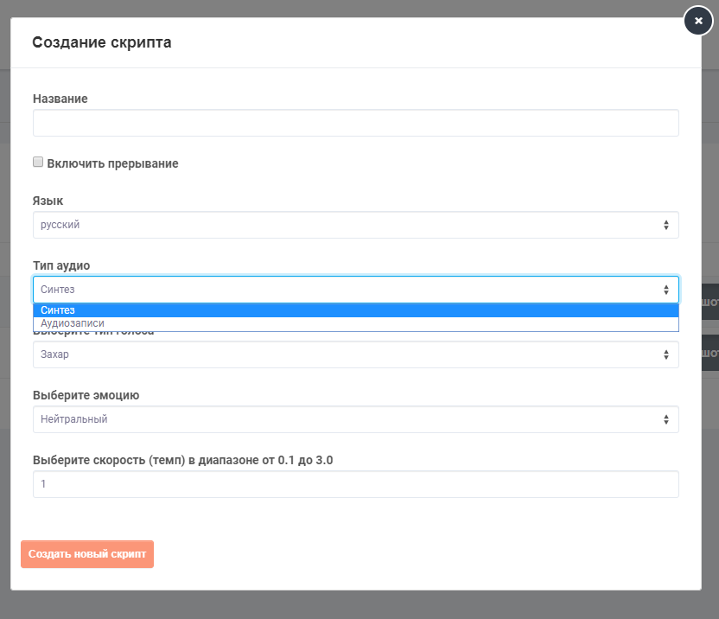
Task: Click the Создание скрипта dialog title
Action: coord(101,42)
